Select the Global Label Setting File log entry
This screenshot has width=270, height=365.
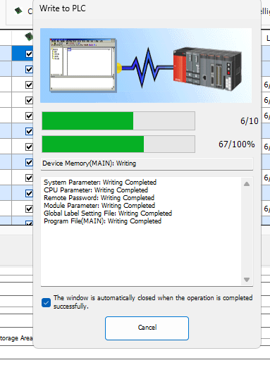(x=108, y=214)
